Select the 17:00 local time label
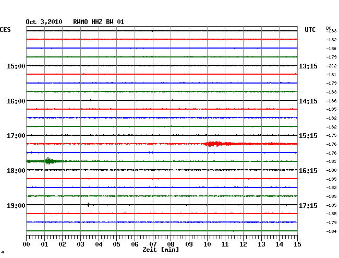 (16, 136)
